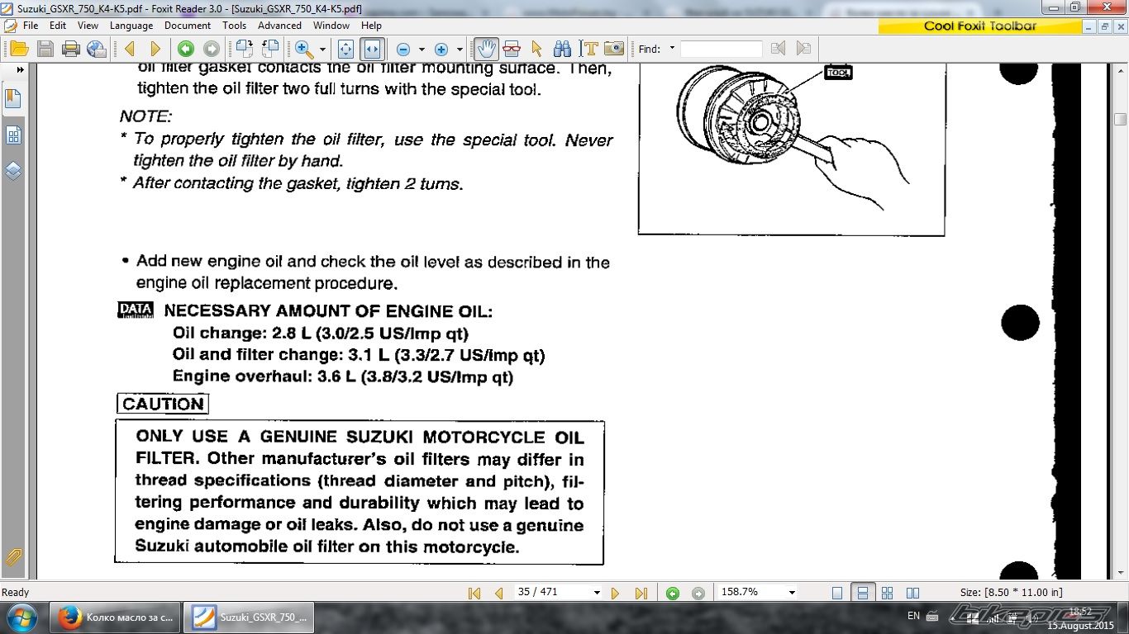
Task: Jump to first page in status bar
Action: tap(474, 593)
